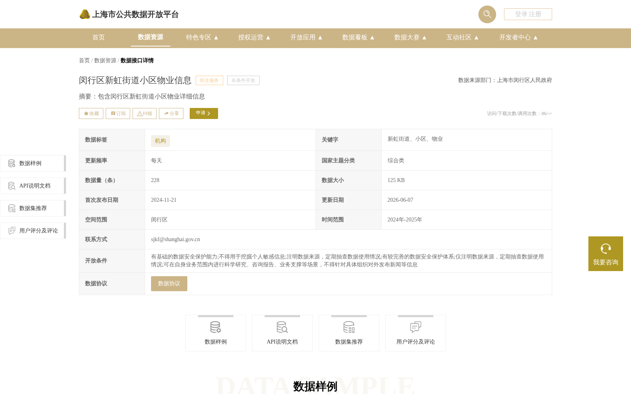The width and height of the screenshot is (631, 394).
Task: Click the 数据样例 database icon card
Action: coord(216,333)
